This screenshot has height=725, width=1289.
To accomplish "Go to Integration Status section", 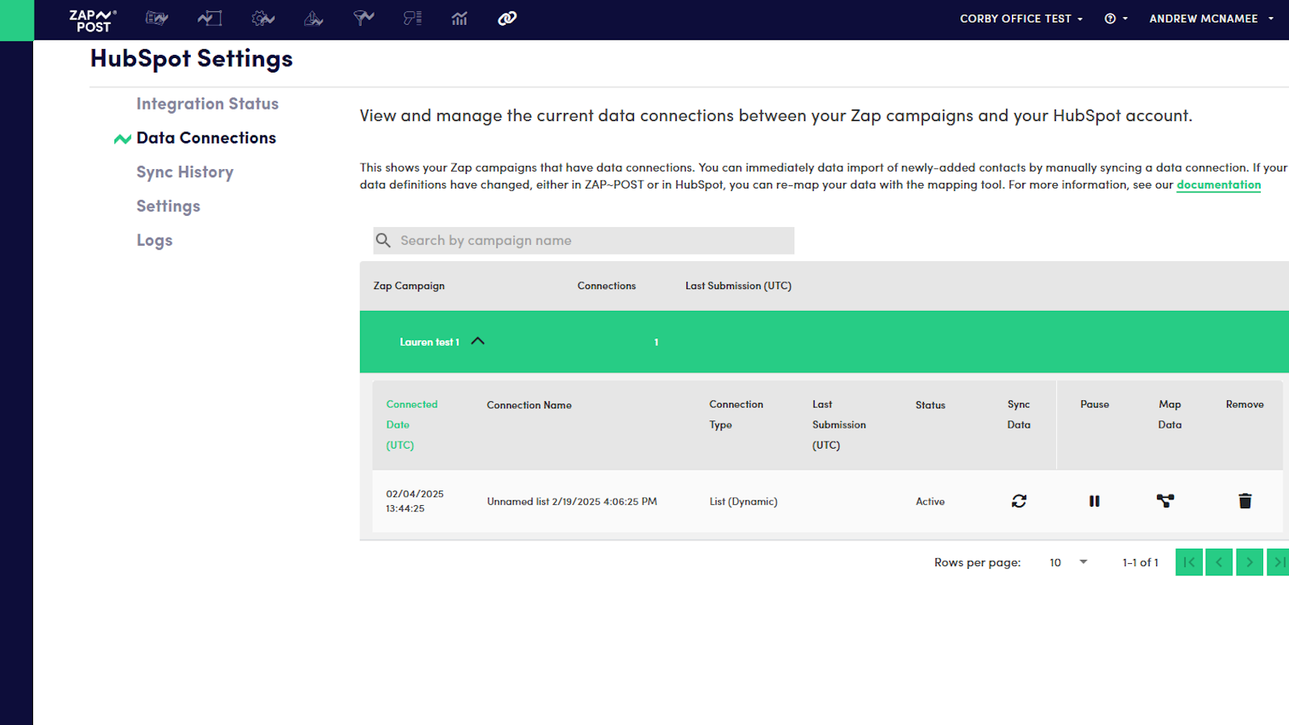I will (x=207, y=104).
